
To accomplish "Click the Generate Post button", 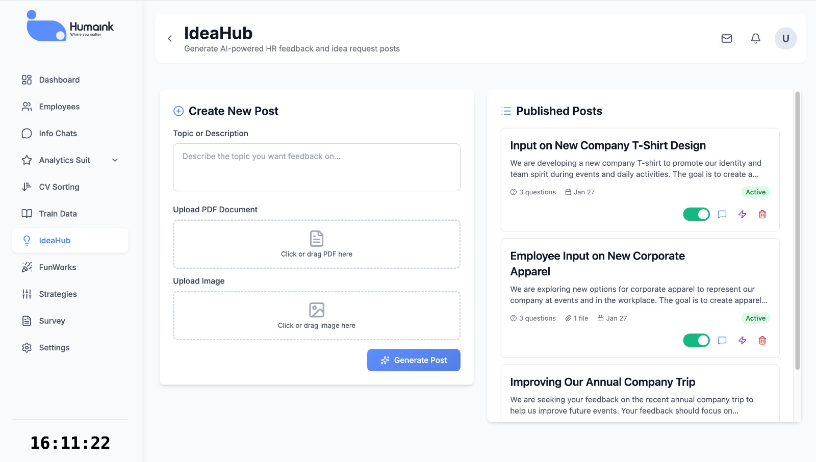I will point(414,360).
